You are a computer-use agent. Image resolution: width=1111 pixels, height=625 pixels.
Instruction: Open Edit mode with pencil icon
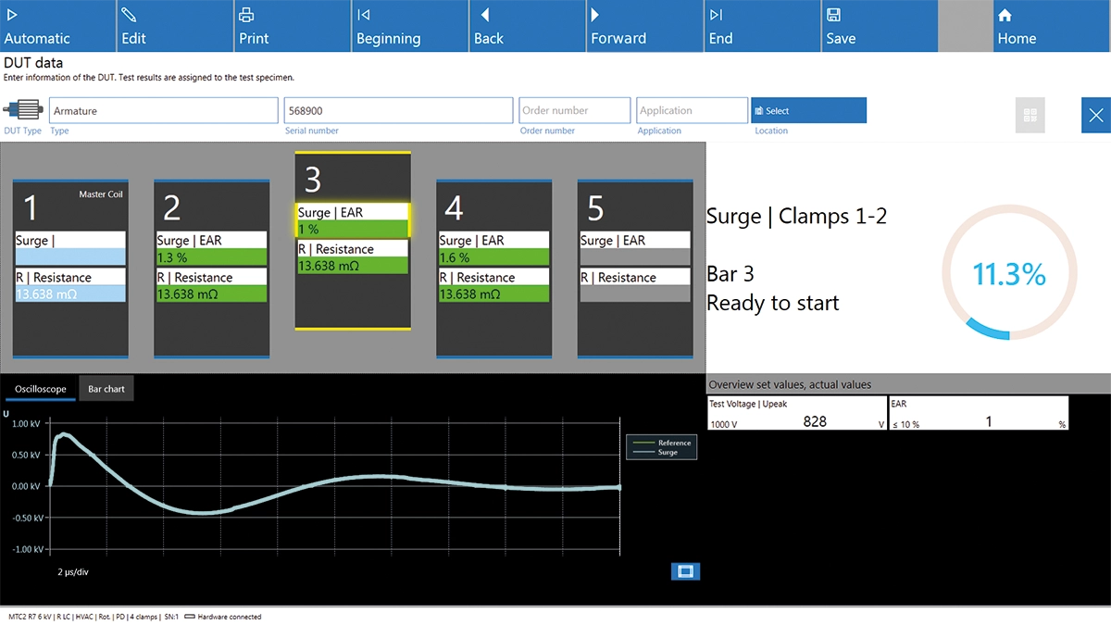(x=174, y=26)
